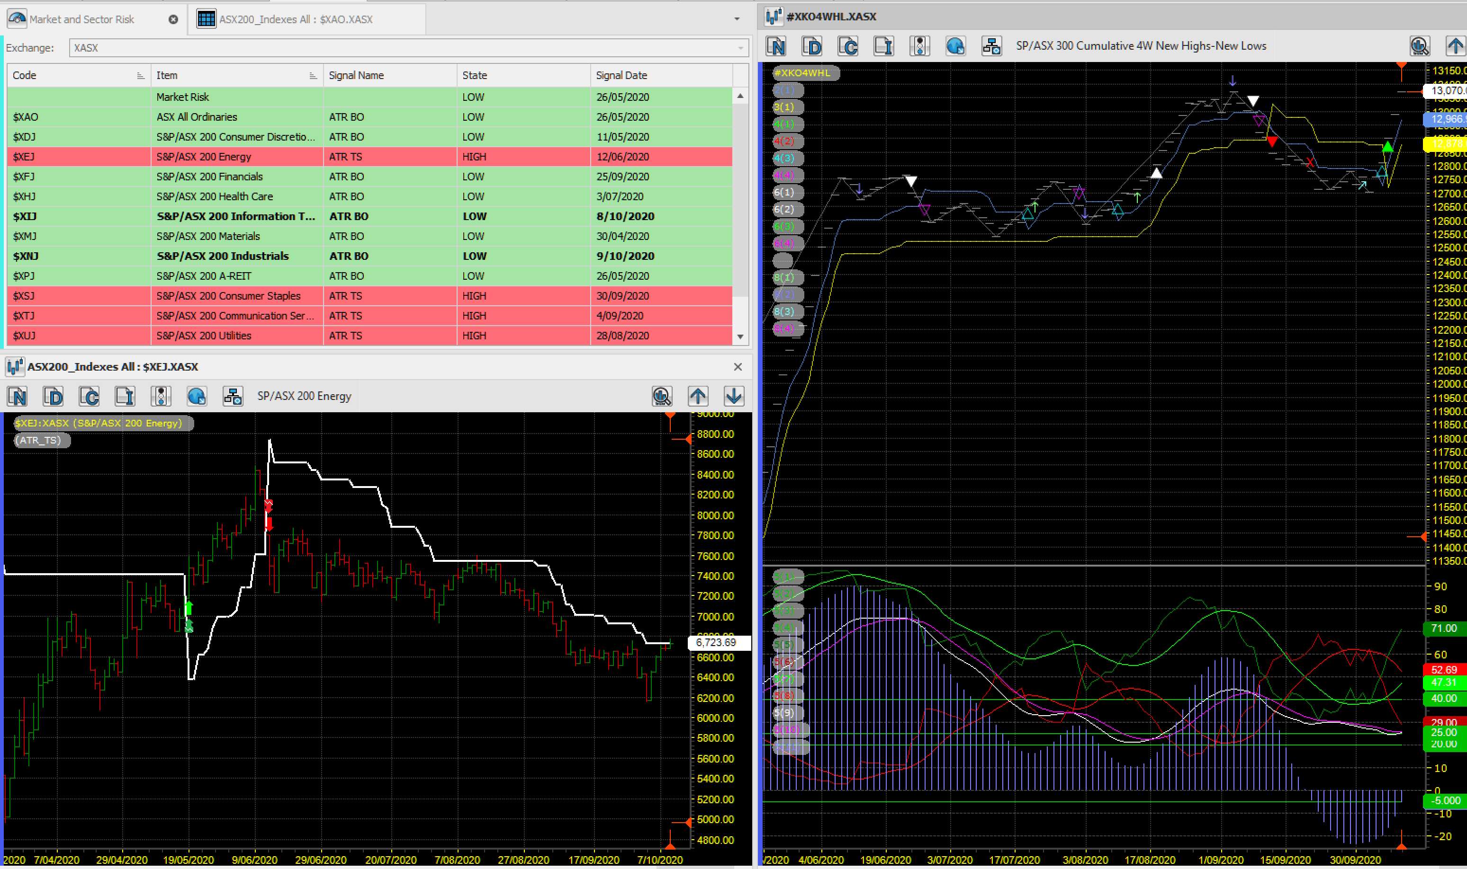Click the C icon in the #XKO4WHL chart toolbar
Screen dimensions: 1467x869
(848, 46)
